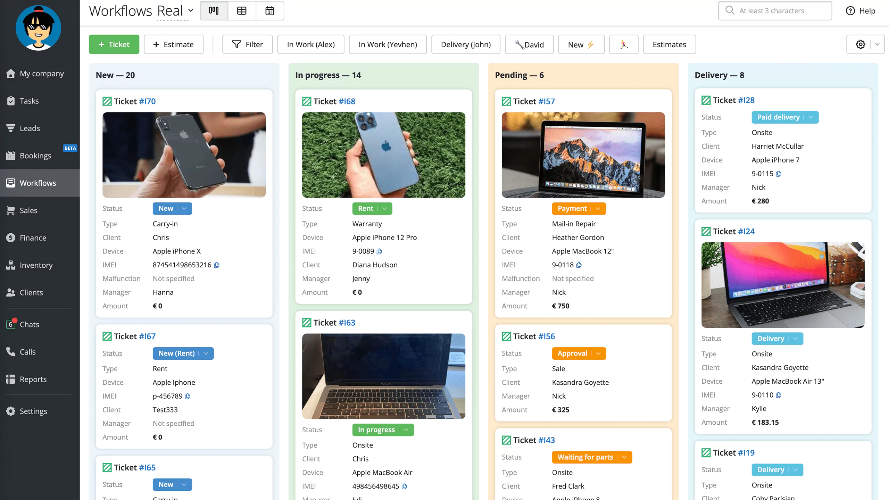This screenshot has height=500, width=889.
Task: Copy IMEI 874541498653216 to clipboard
Action: [x=217, y=265]
